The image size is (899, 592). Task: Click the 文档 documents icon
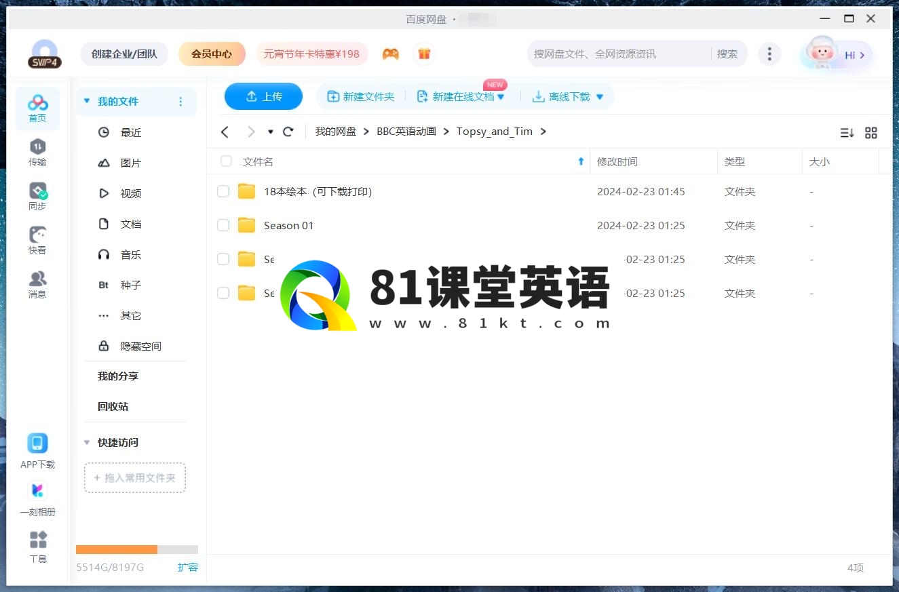pyautogui.click(x=104, y=224)
